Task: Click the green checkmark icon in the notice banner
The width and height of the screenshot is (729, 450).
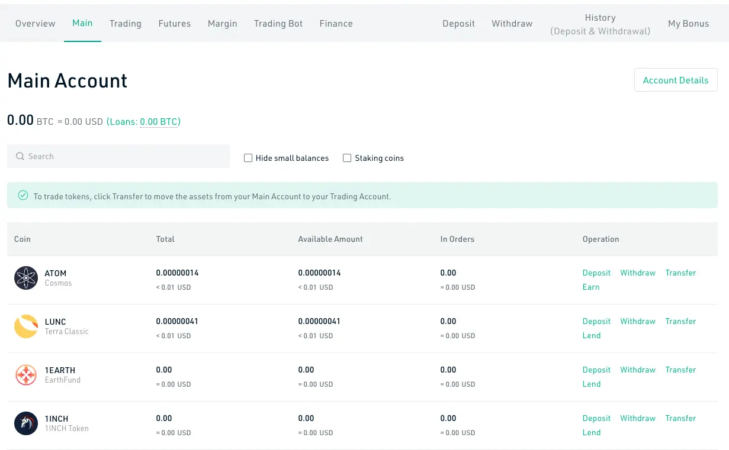Action: click(23, 196)
